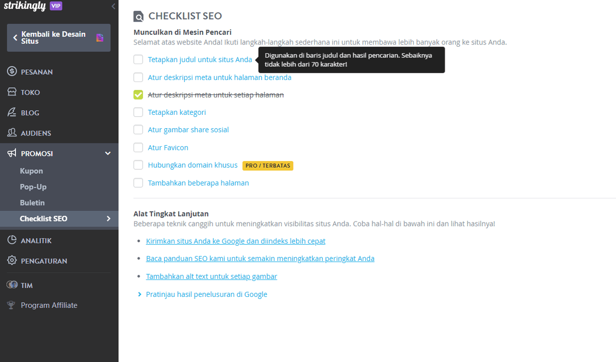This screenshot has width=616, height=362.
Task: Collapse the sidebar with the top chevron
Action: tap(112, 6)
